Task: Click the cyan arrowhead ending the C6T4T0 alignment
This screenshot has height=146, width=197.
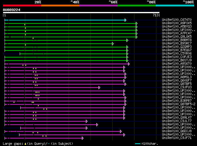Action: tap(126, 20)
